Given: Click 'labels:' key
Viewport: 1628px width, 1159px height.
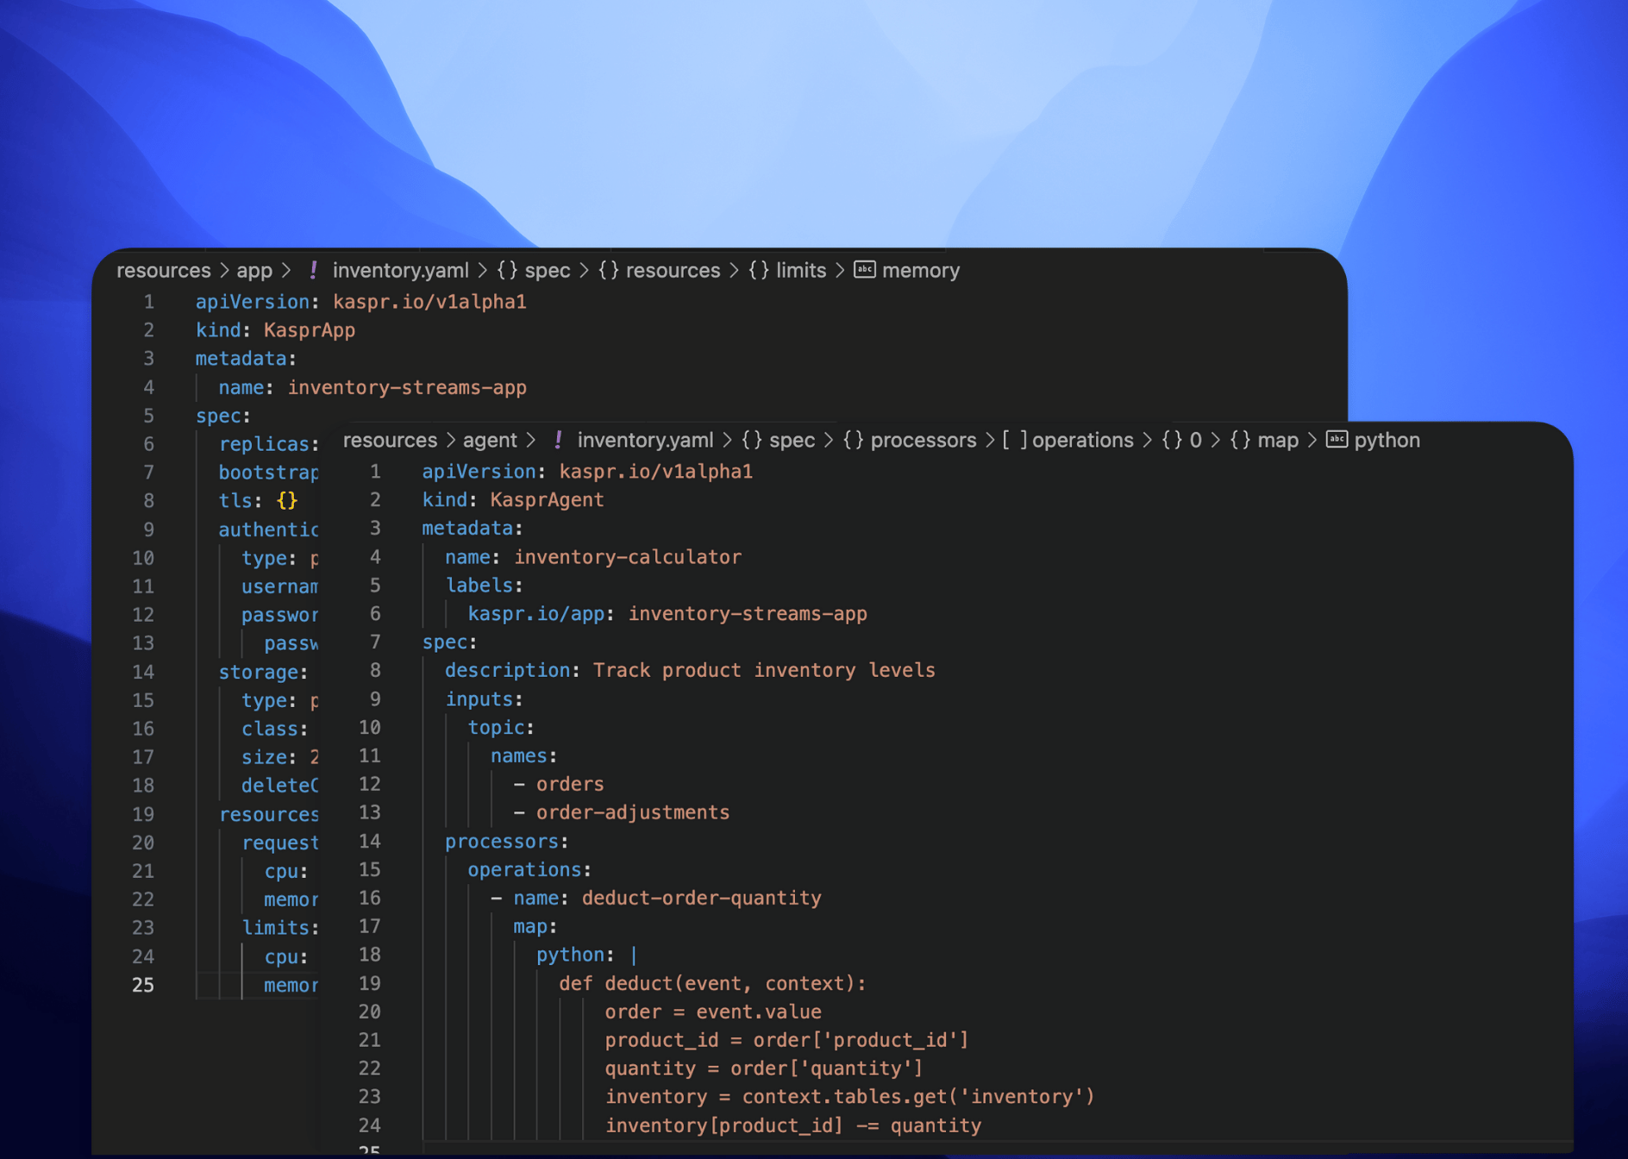Looking at the screenshot, I should (x=485, y=586).
